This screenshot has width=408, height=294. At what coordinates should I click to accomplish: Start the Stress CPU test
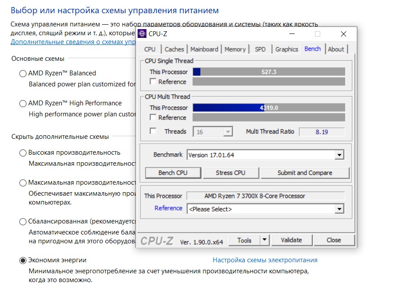(x=231, y=173)
